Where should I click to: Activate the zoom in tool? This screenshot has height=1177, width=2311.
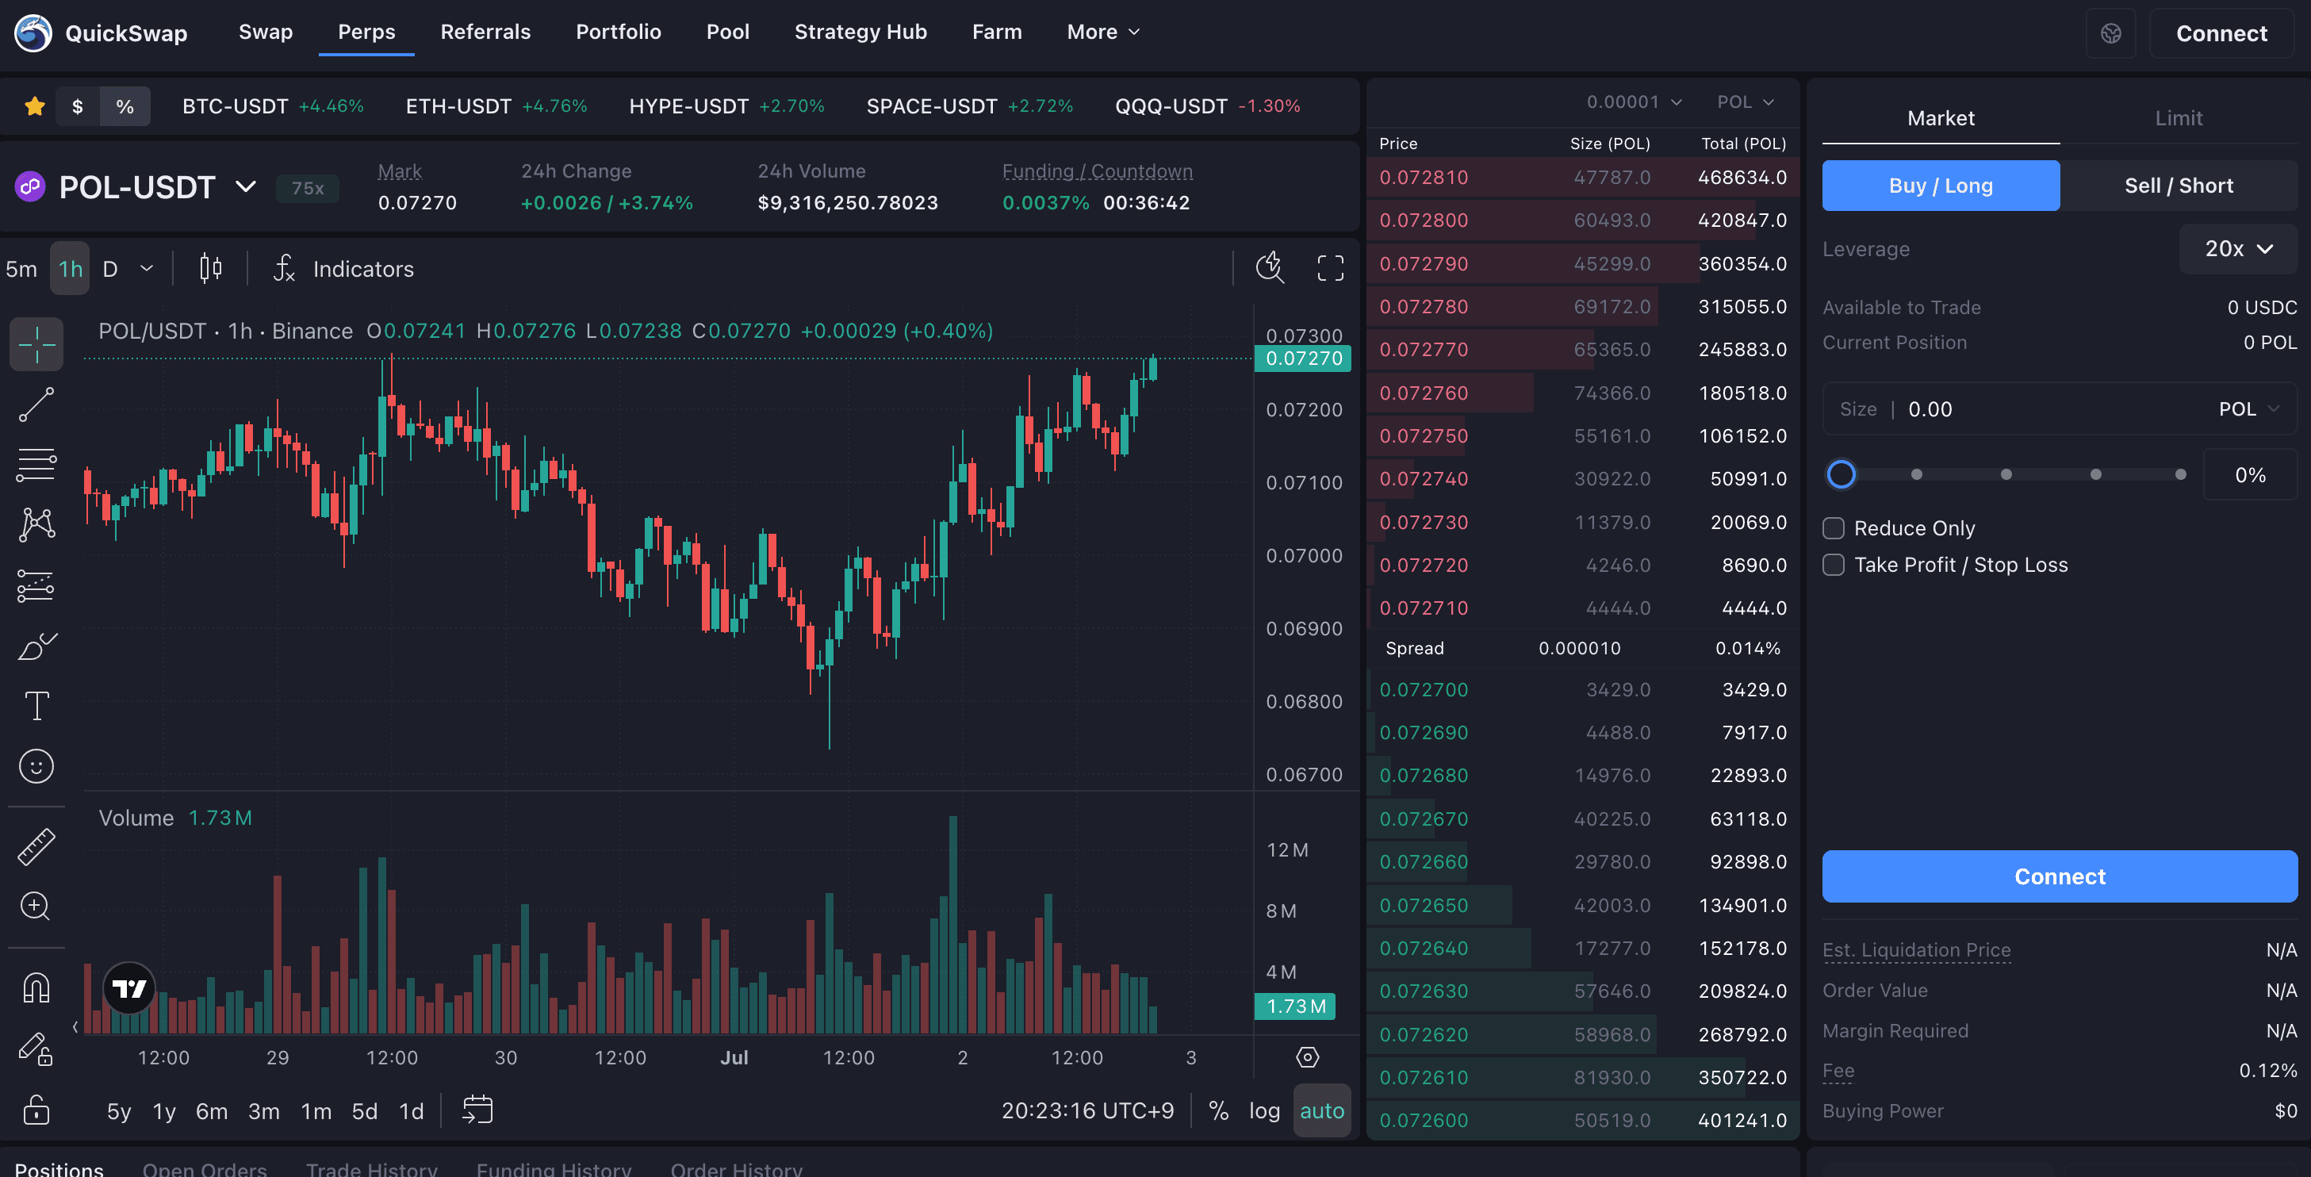[36, 906]
